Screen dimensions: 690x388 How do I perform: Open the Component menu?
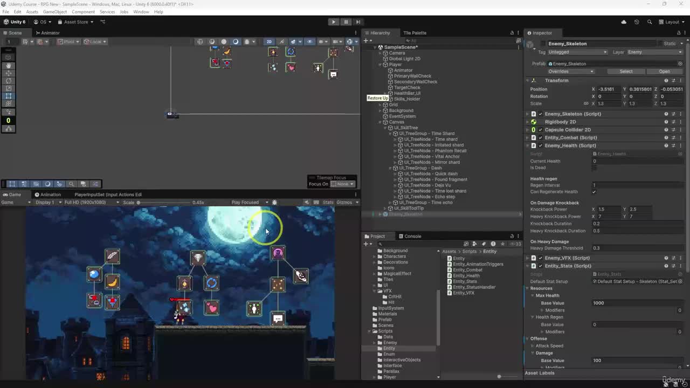tap(83, 12)
